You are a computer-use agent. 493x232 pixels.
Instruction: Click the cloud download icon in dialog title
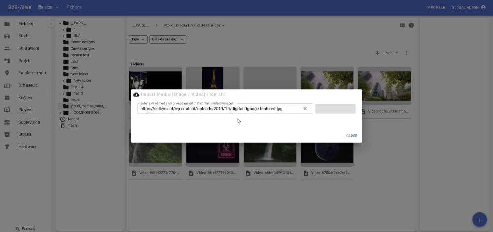136,94
